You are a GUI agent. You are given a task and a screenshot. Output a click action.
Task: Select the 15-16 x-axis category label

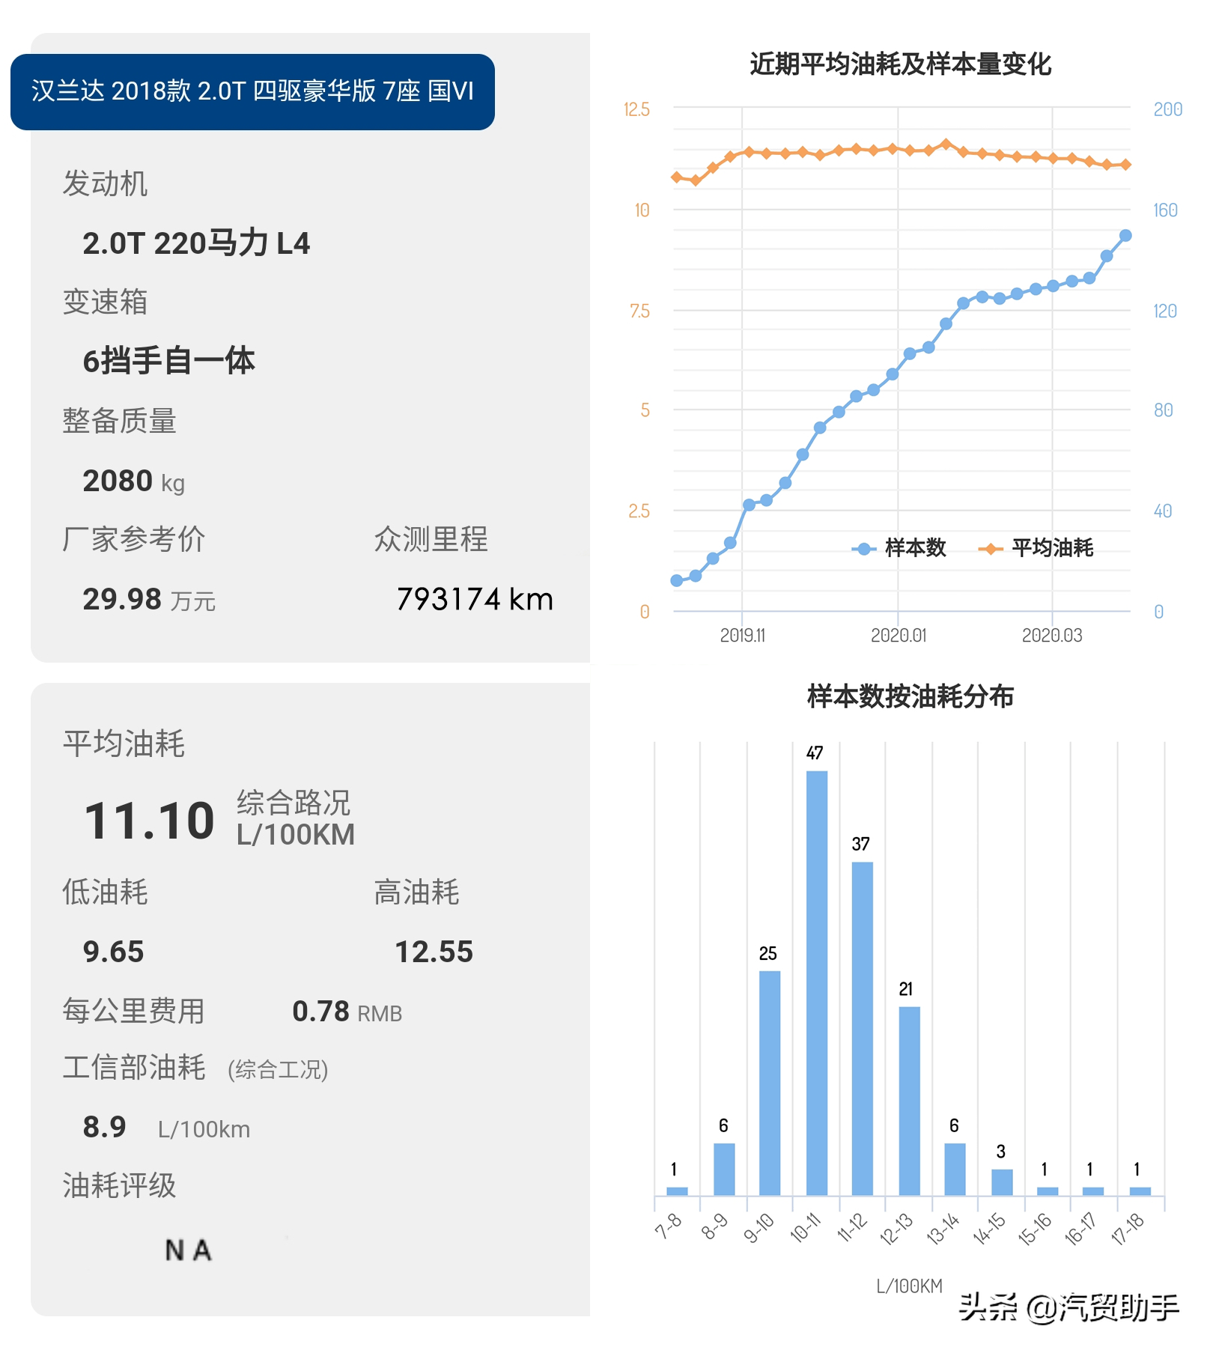[x=1035, y=1229]
